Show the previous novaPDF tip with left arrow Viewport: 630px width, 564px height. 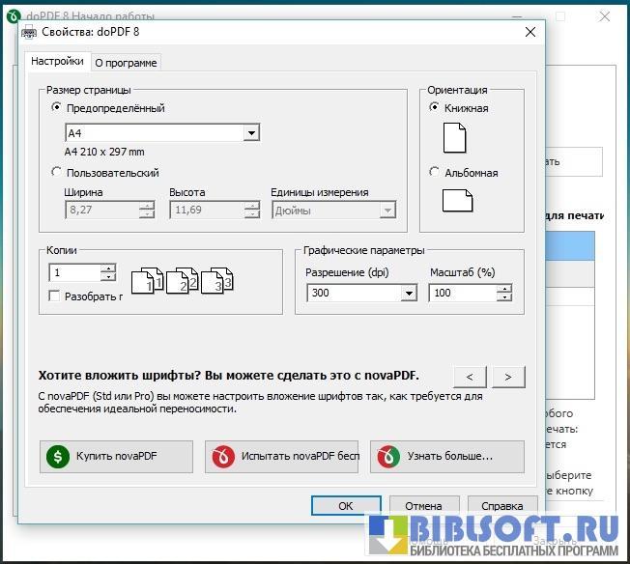pos(469,377)
